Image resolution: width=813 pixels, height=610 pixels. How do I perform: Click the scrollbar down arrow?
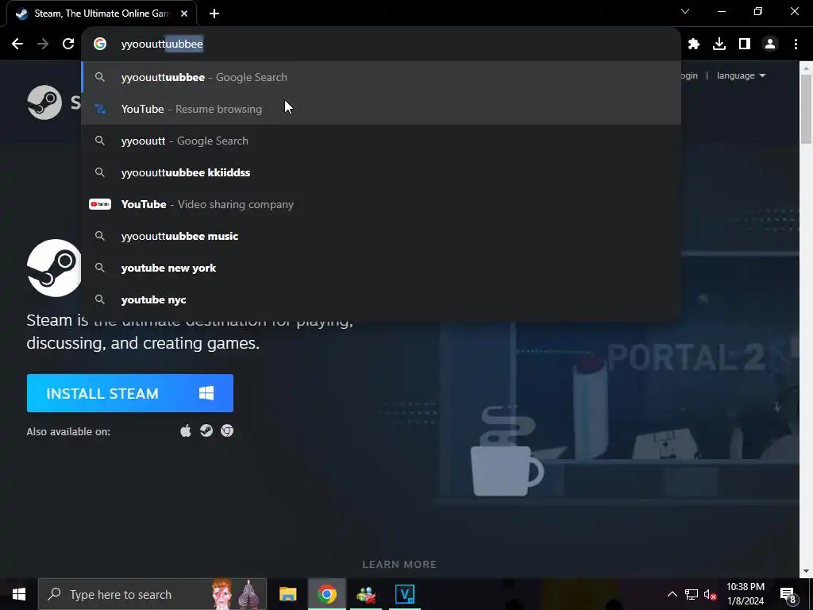click(x=807, y=572)
